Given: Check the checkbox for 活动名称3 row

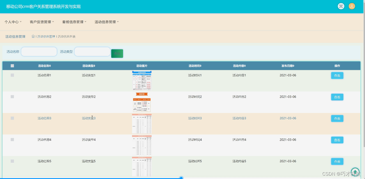Looking at the screenshot, I should coord(12,118).
